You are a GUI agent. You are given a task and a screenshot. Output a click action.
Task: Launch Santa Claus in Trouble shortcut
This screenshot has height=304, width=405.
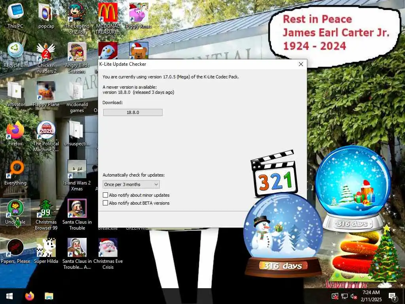pyautogui.click(x=77, y=215)
